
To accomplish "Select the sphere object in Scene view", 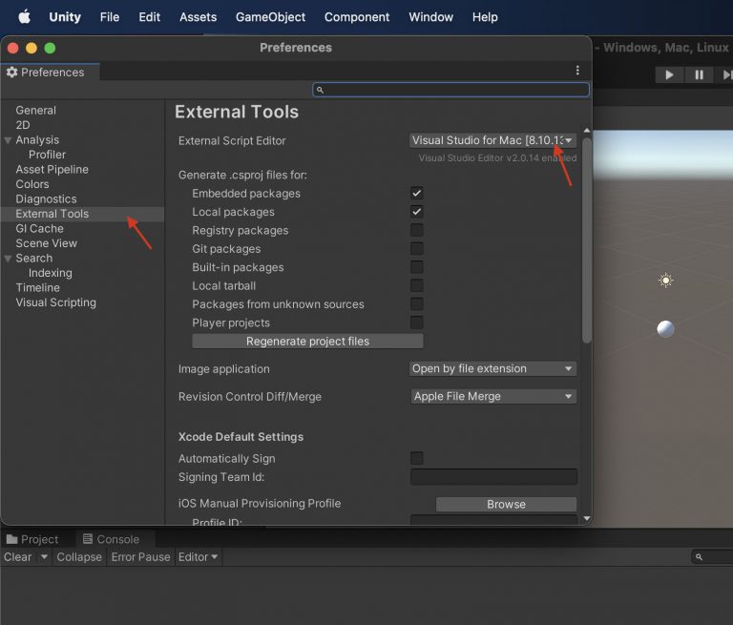I will click(x=665, y=329).
